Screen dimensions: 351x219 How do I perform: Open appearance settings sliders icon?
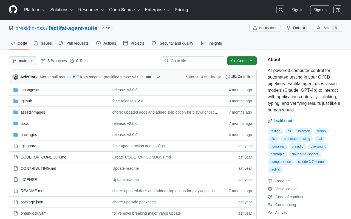pos(338,10)
